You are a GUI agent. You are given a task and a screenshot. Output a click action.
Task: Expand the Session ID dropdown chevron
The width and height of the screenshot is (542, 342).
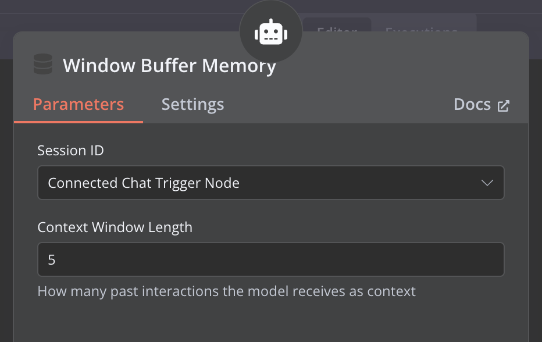[487, 183]
